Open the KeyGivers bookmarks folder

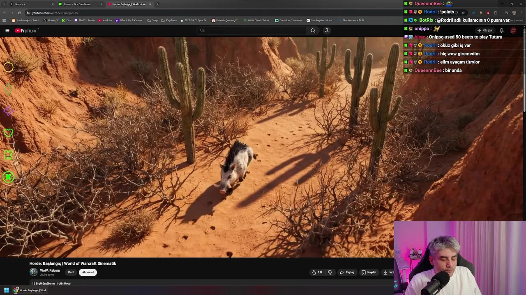[x=169, y=20]
